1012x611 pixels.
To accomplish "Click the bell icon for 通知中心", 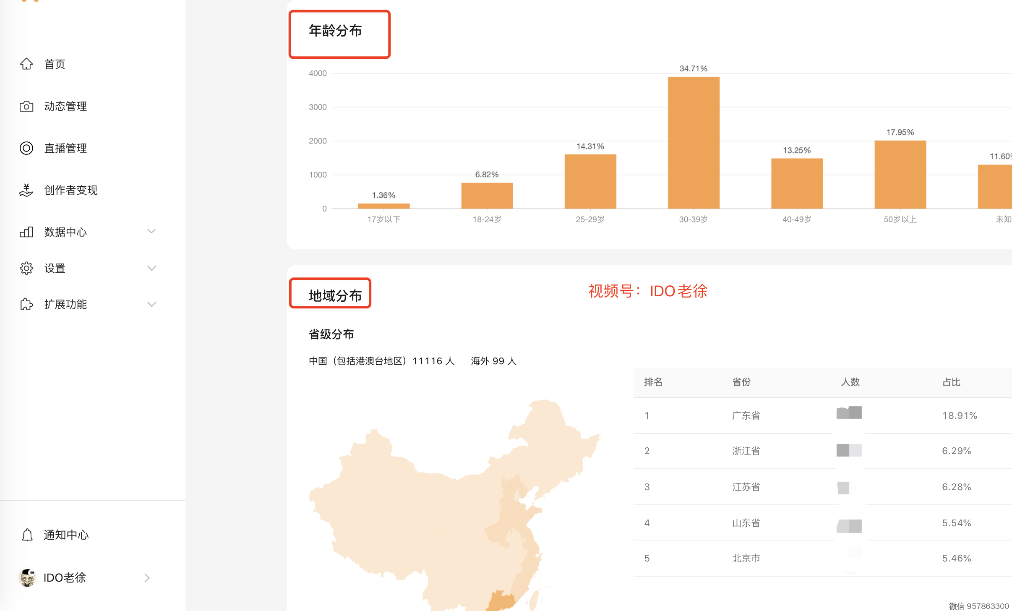I will point(27,535).
